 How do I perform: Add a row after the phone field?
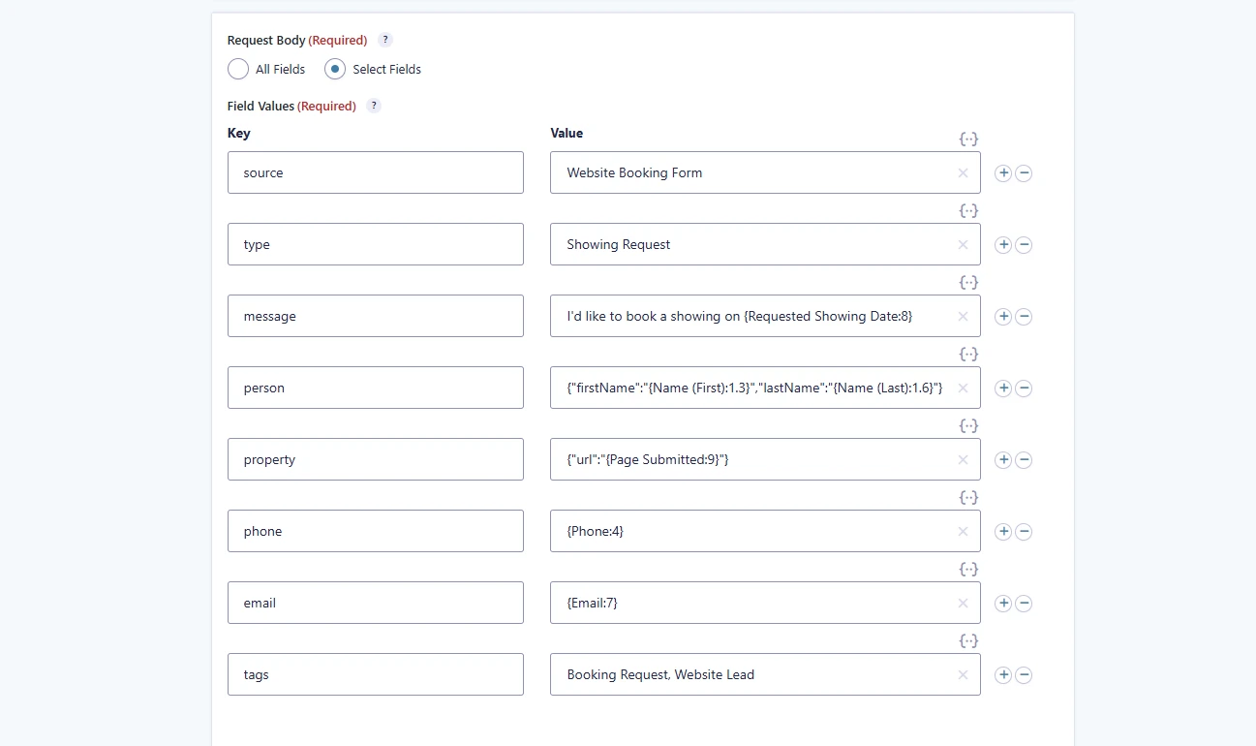point(1003,532)
